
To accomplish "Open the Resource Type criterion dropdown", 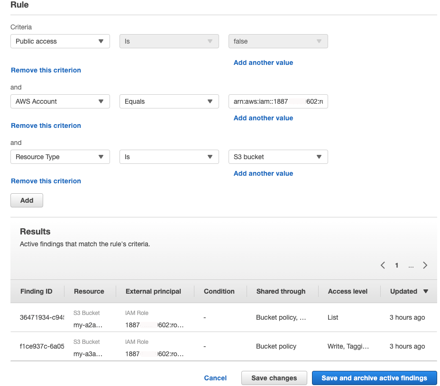I will tap(60, 157).
